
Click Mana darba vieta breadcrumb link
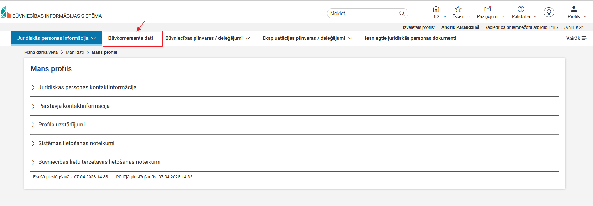tap(41, 52)
